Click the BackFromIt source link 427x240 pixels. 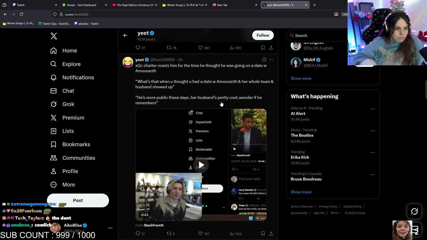[x=154, y=225]
